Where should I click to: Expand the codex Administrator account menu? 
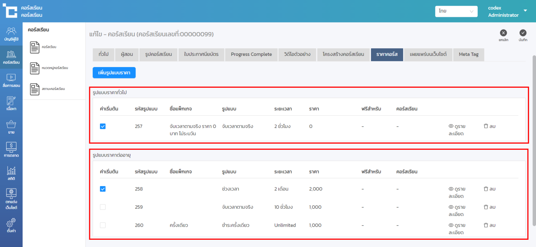pyautogui.click(x=525, y=11)
